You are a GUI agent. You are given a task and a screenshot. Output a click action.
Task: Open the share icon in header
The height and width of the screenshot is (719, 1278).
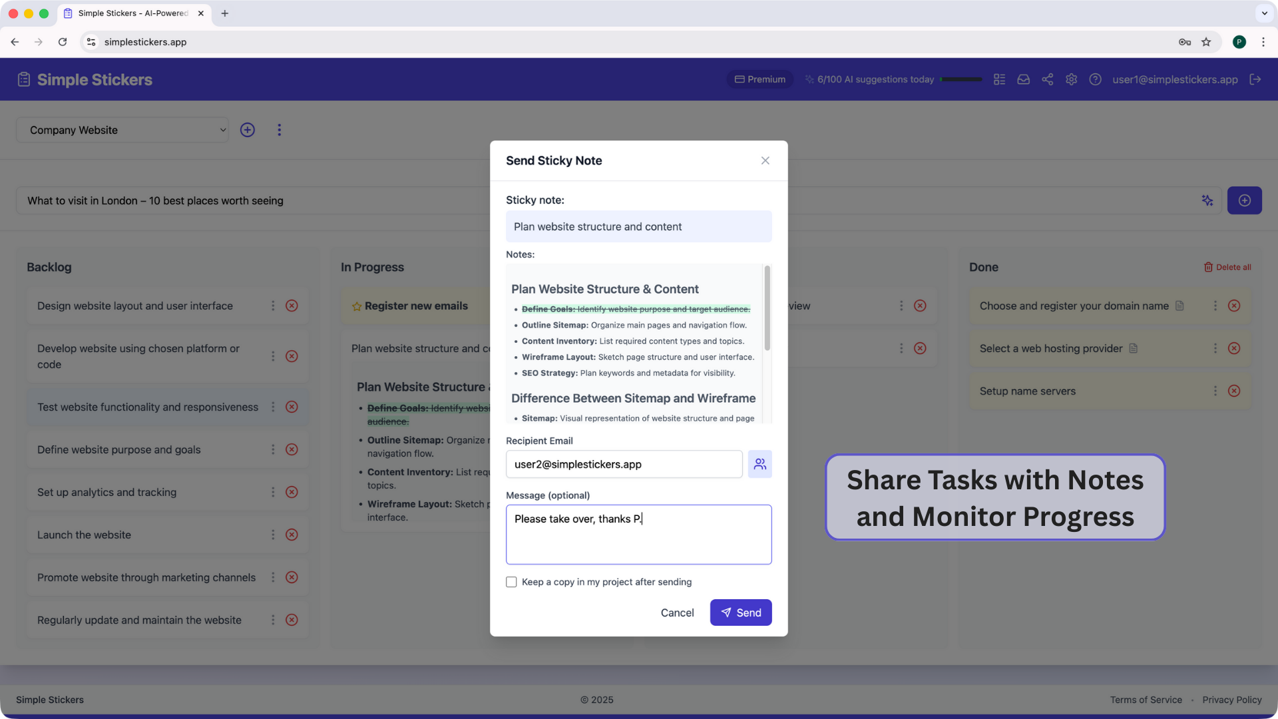(x=1047, y=79)
